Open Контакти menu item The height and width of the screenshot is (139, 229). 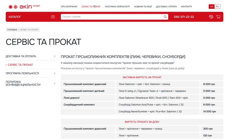186,7
